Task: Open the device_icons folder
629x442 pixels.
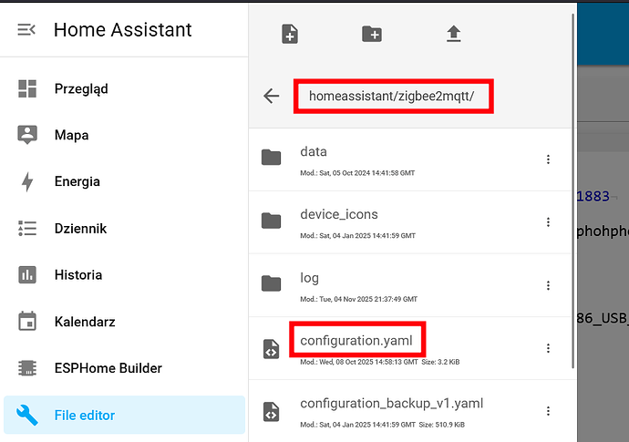Action: click(338, 215)
